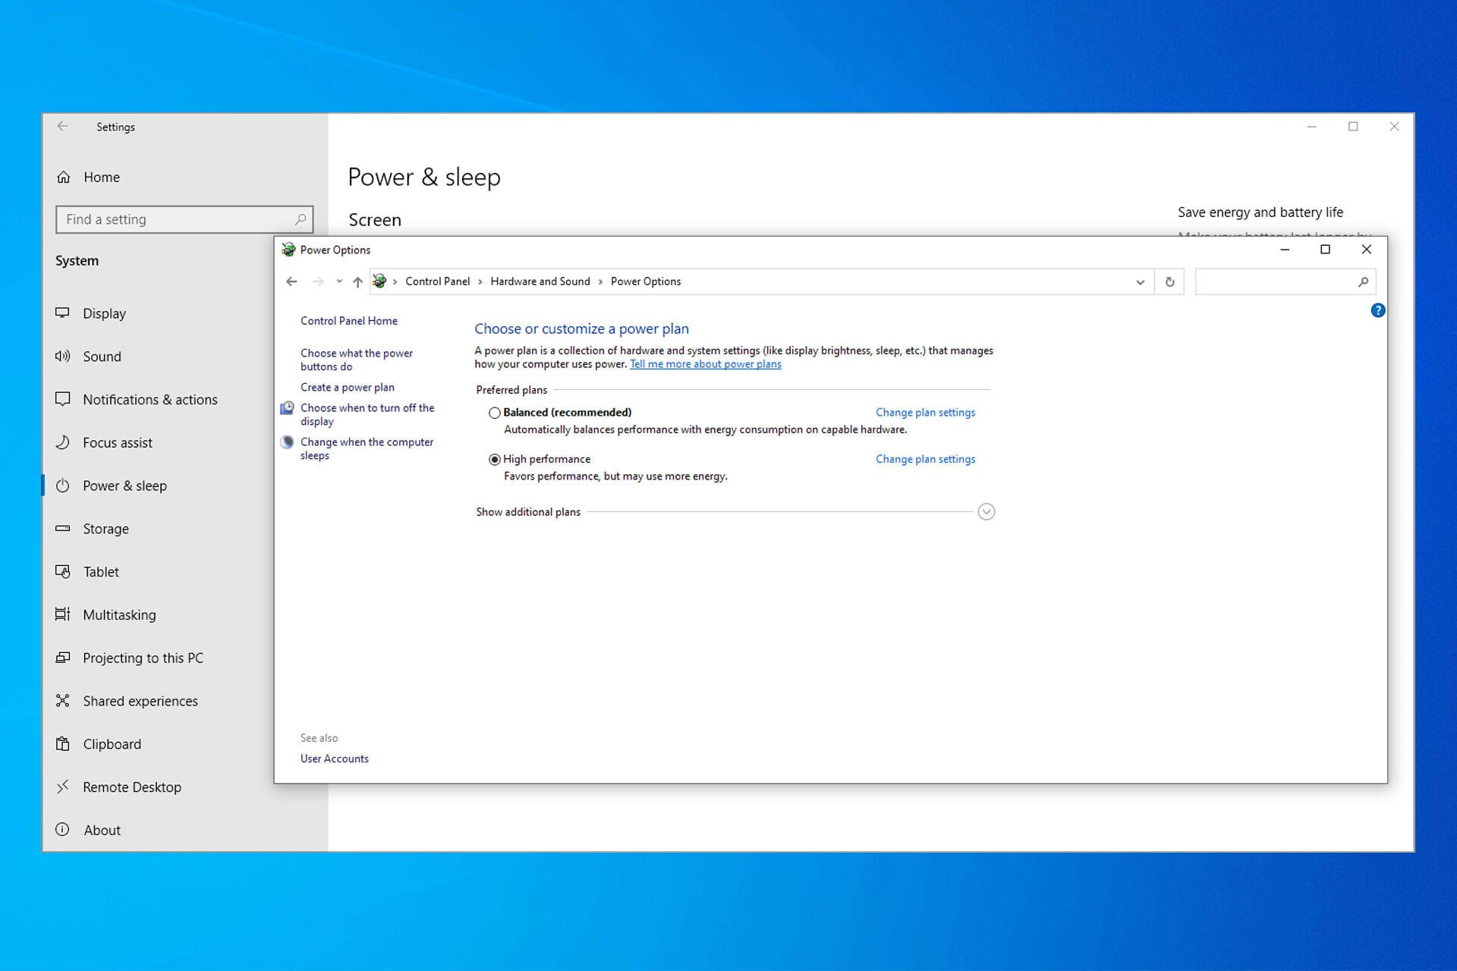
Task: Click the search magnifier in Control Panel
Action: pos(1363,281)
